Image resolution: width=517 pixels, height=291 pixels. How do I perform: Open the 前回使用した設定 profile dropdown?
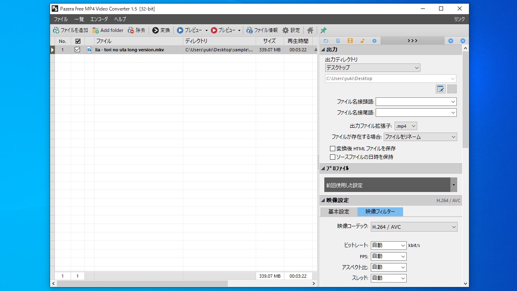tap(391, 185)
